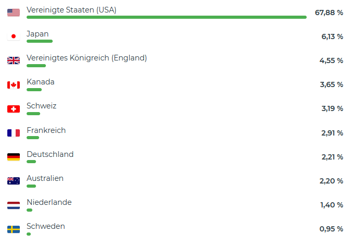Click the 67,88 % percentage value
This screenshot has width=351, height=245.
pyautogui.click(x=329, y=13)
